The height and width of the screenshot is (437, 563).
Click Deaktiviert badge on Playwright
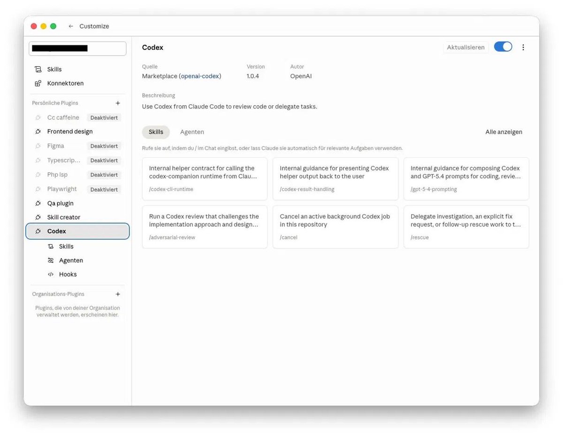click(104, 189)
